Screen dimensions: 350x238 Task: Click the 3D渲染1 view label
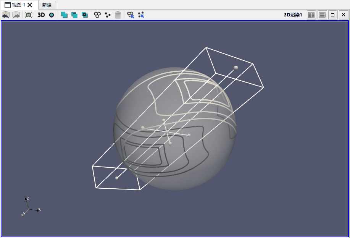pos(293,15)
